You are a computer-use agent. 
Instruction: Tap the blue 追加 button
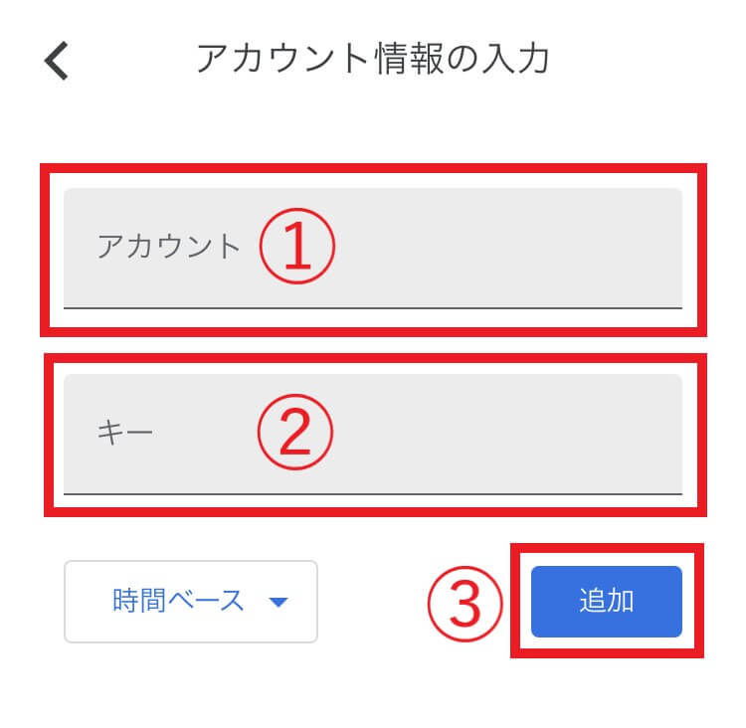tap(607, 602)
